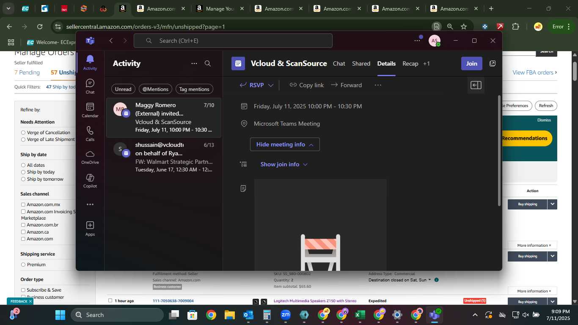The image size is (578, 325).
Task: Open shussain Walmart Strategic activity item
Action: click(x=164, y=157)
